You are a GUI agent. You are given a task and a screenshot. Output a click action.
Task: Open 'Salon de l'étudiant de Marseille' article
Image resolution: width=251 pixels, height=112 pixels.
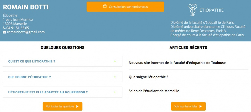154,91
